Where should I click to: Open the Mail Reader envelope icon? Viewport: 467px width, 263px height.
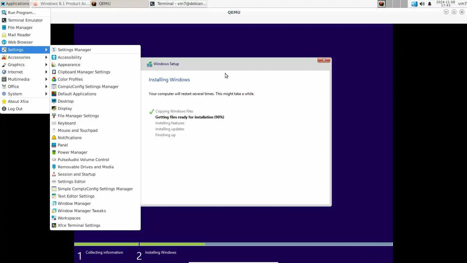click(x=4, y=35)
